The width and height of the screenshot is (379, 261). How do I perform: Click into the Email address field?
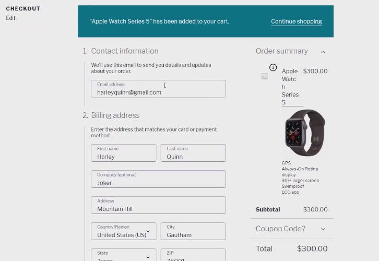pyautogui.click(x=158, y=89)
